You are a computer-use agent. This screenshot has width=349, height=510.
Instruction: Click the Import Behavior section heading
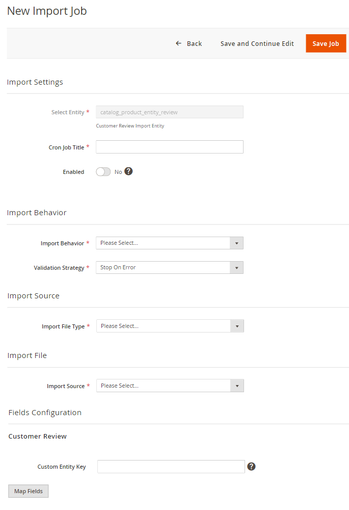[x=37, y=213]
